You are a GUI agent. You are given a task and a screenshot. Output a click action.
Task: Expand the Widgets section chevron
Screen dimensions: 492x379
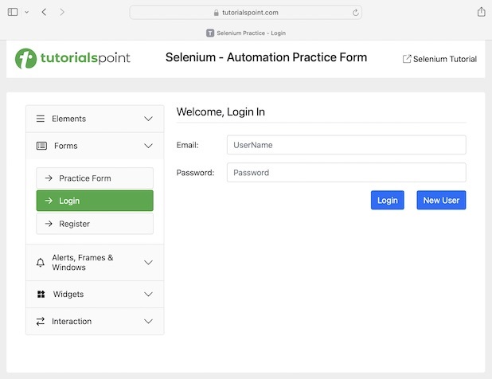point(148,295)
